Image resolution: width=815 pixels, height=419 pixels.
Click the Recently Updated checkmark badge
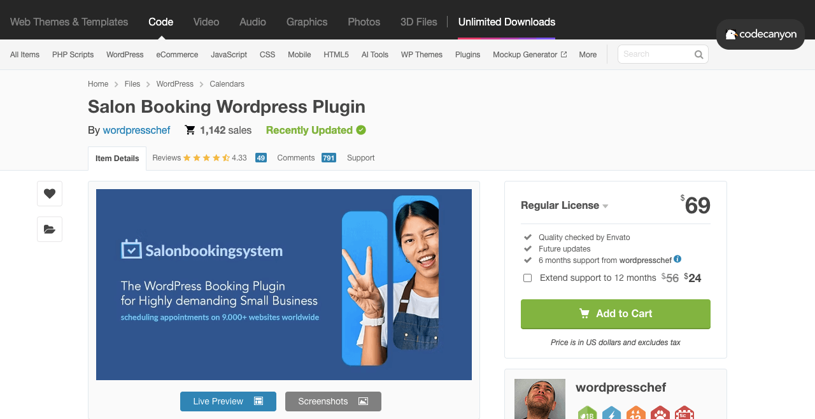point(361,130)
